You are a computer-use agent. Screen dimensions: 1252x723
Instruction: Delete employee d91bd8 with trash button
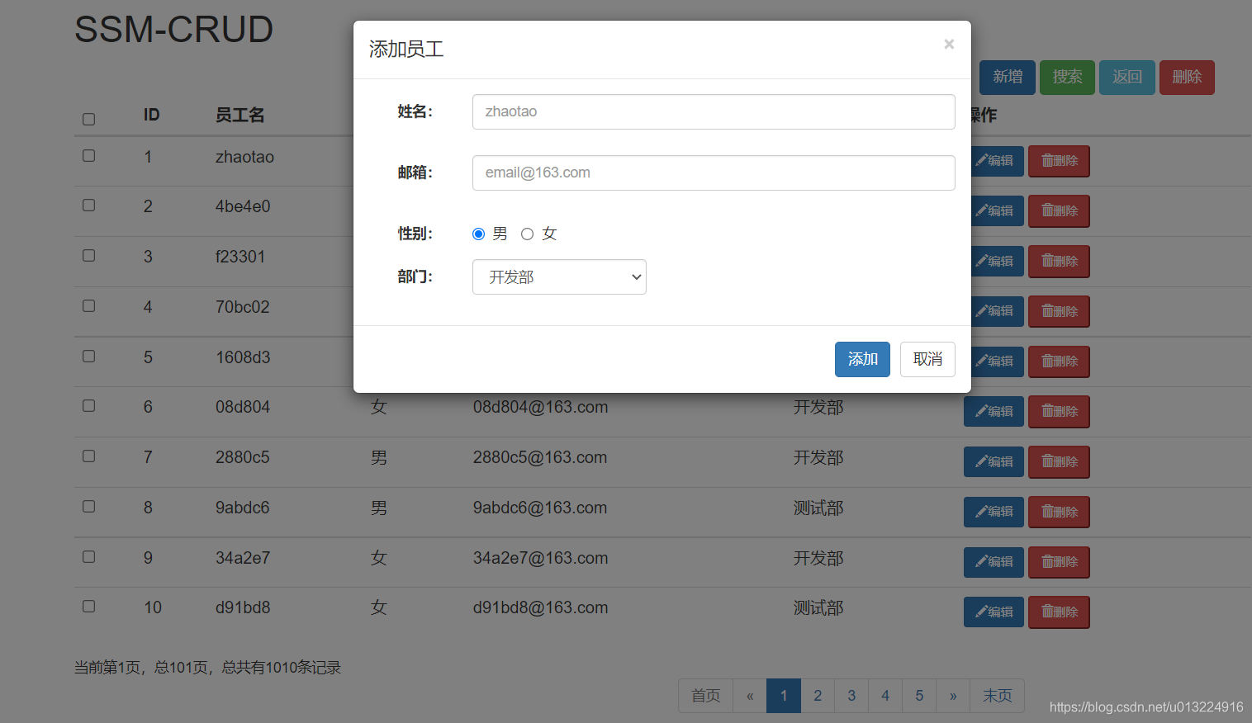(1059, 612)
